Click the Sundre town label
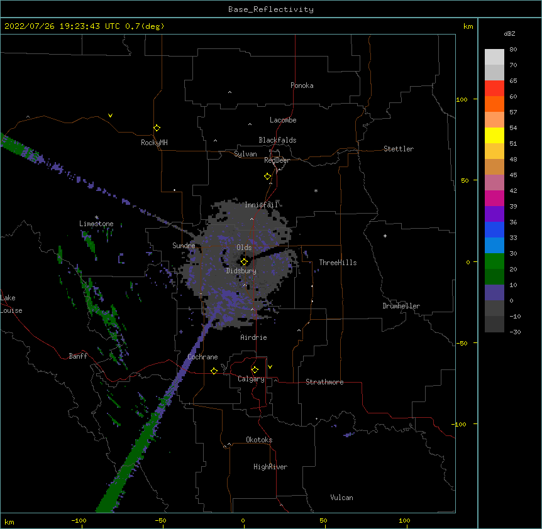The height and width of the screenshot is (529, 542). coord(184,246)
